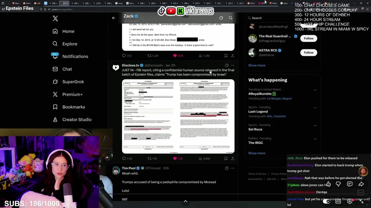Repost the post with 5.2K reposts
Screen dimensions: 371x208
pos(153,56)
